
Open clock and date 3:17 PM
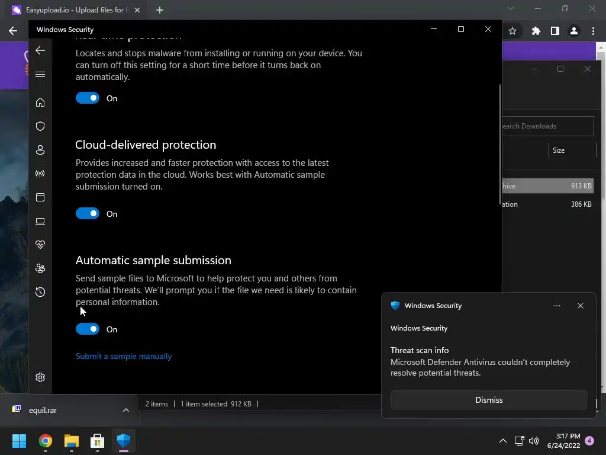[x=564, y=441]
